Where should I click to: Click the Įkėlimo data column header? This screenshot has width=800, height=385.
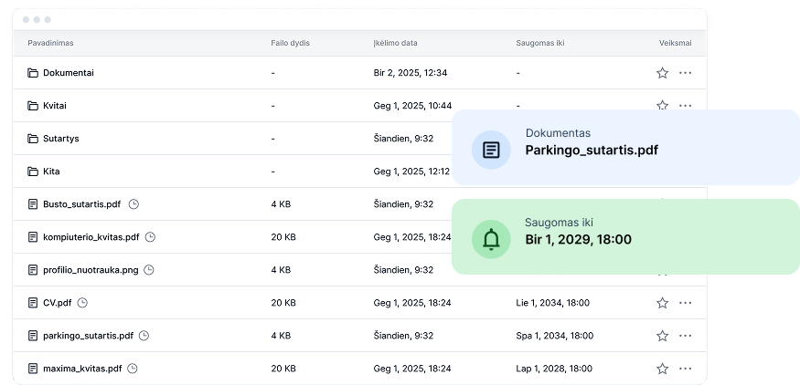pyautogui.click(x=395, y=43)
